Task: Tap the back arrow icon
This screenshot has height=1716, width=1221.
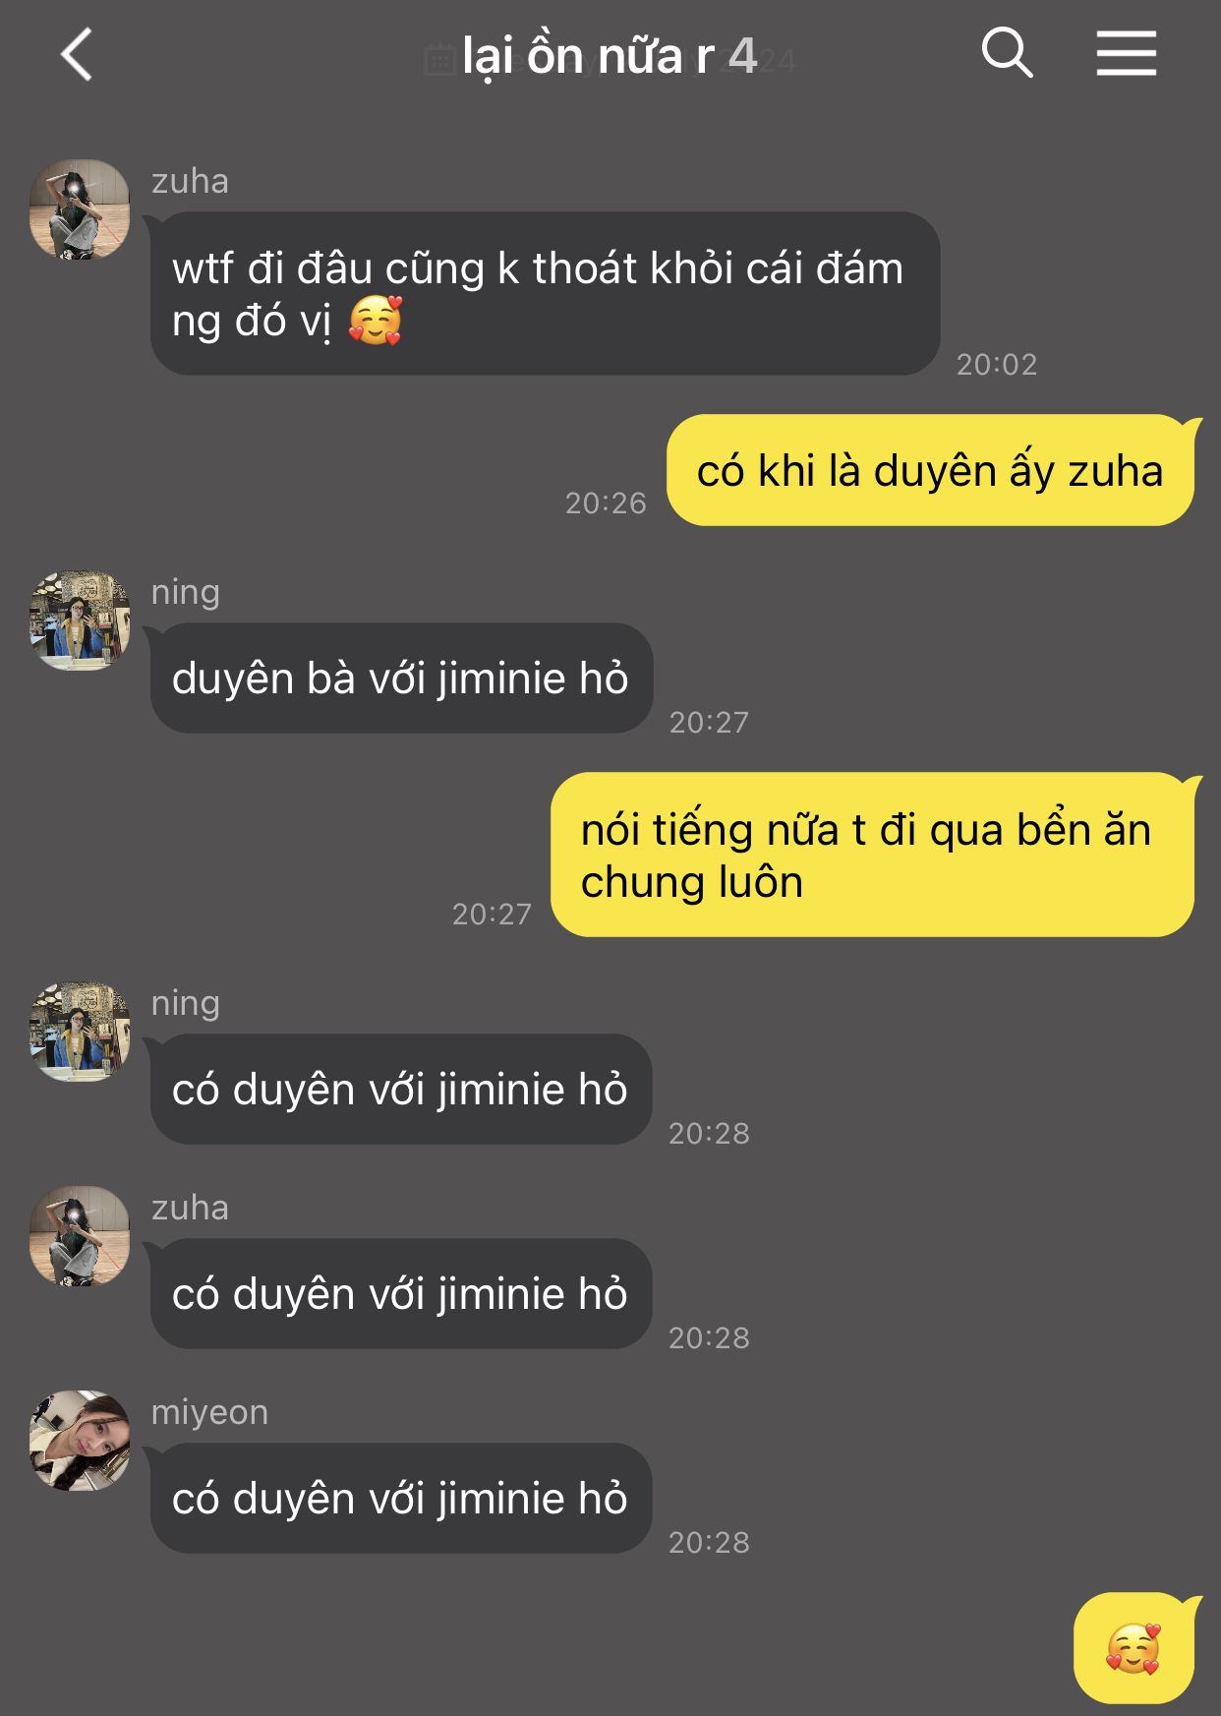Action: coord(77,54)
